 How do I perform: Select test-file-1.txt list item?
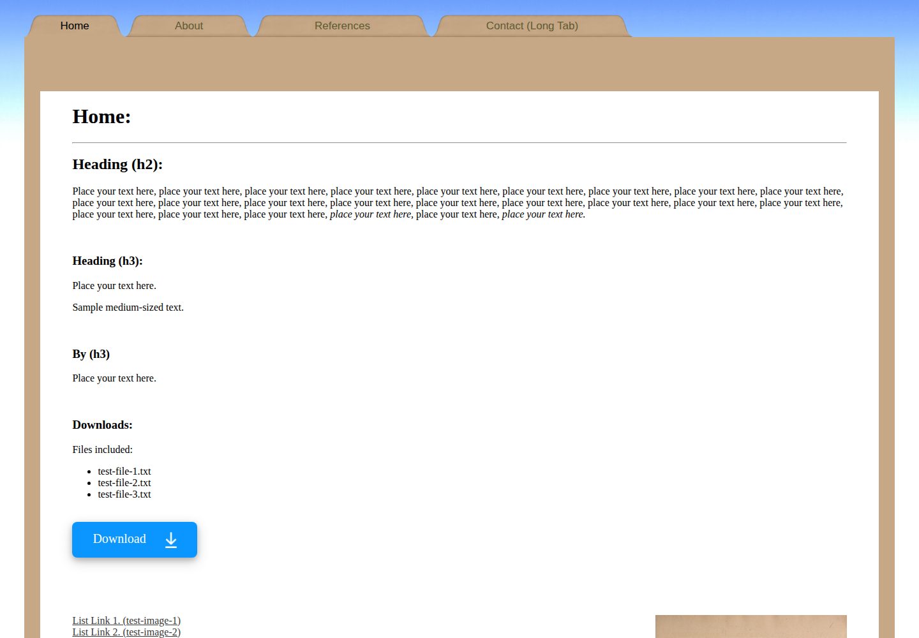tap(124, 471)
